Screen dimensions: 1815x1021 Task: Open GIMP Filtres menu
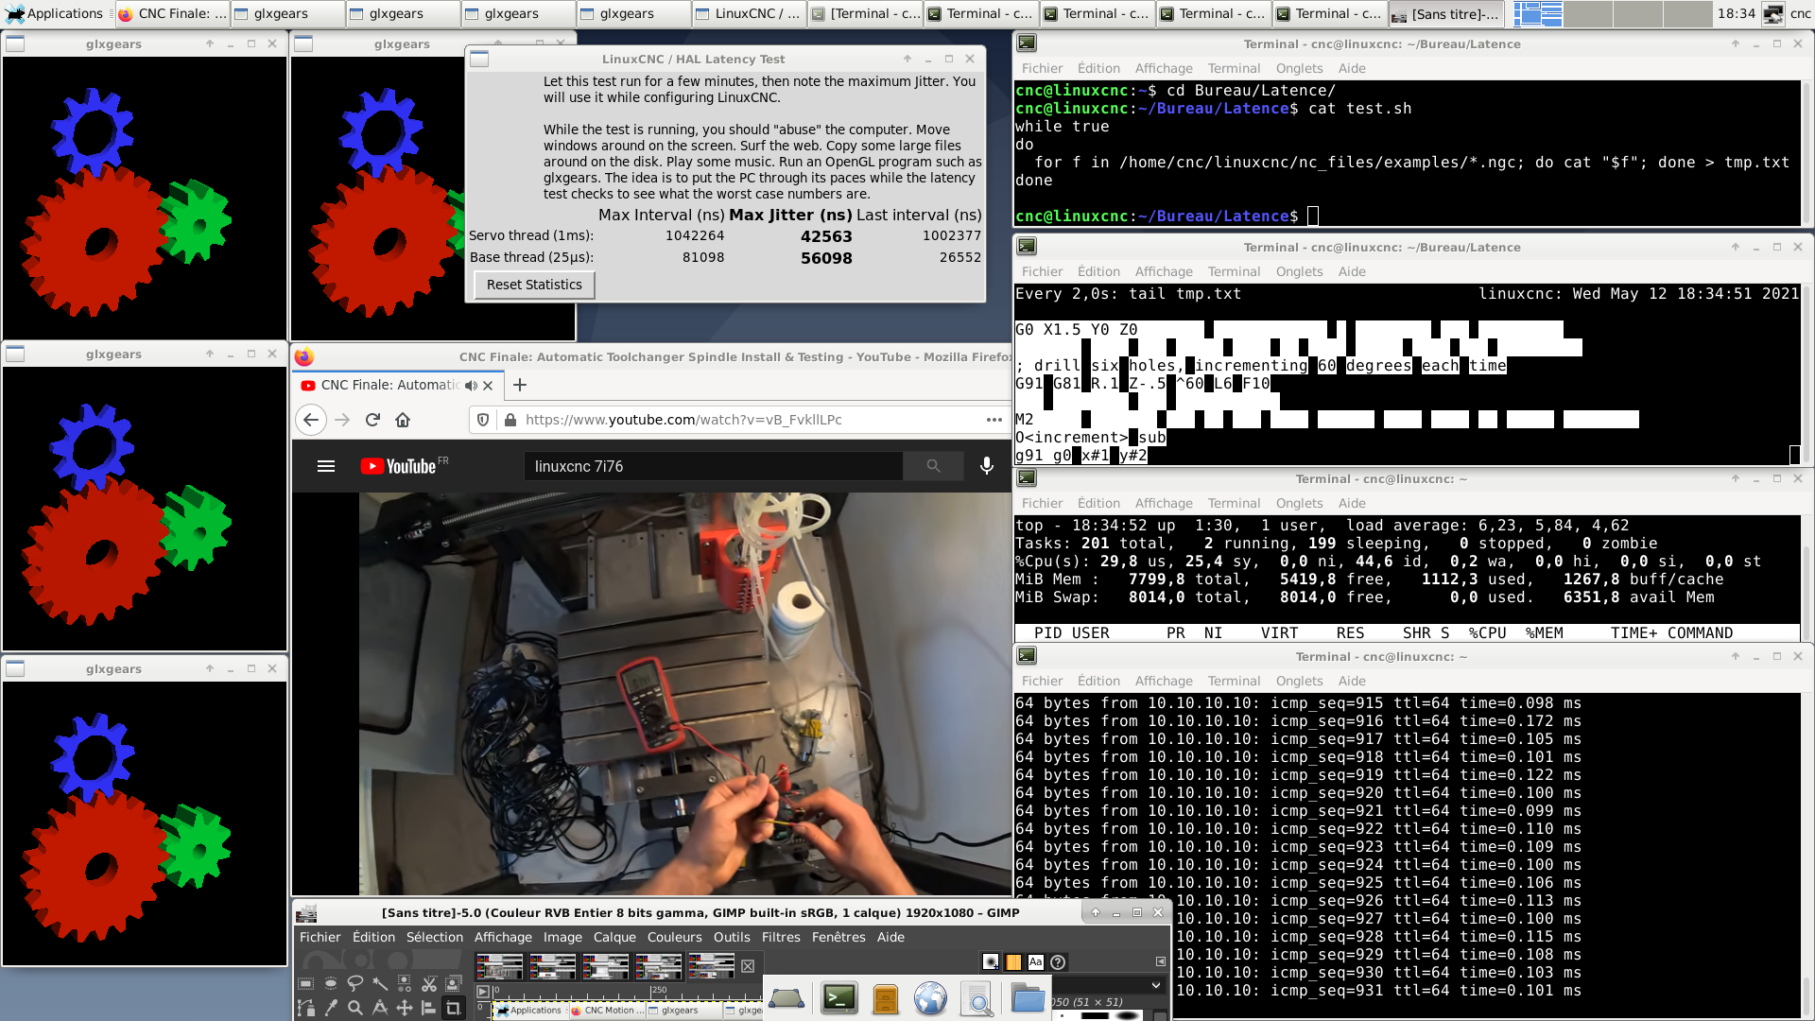click(x=781, y=937)
